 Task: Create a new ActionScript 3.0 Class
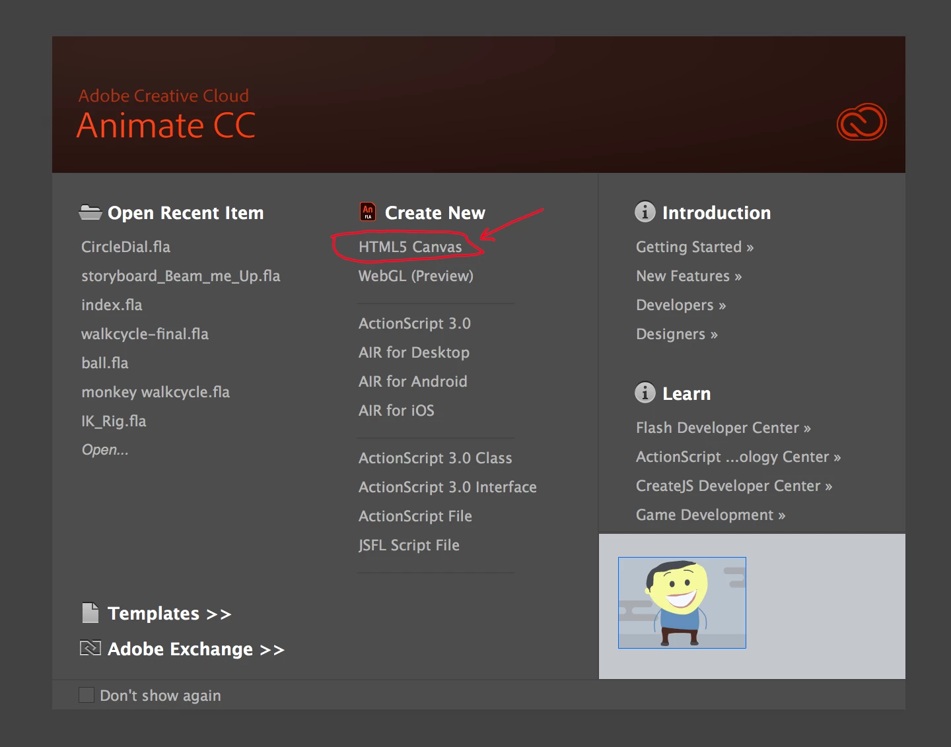pos(435,458)
